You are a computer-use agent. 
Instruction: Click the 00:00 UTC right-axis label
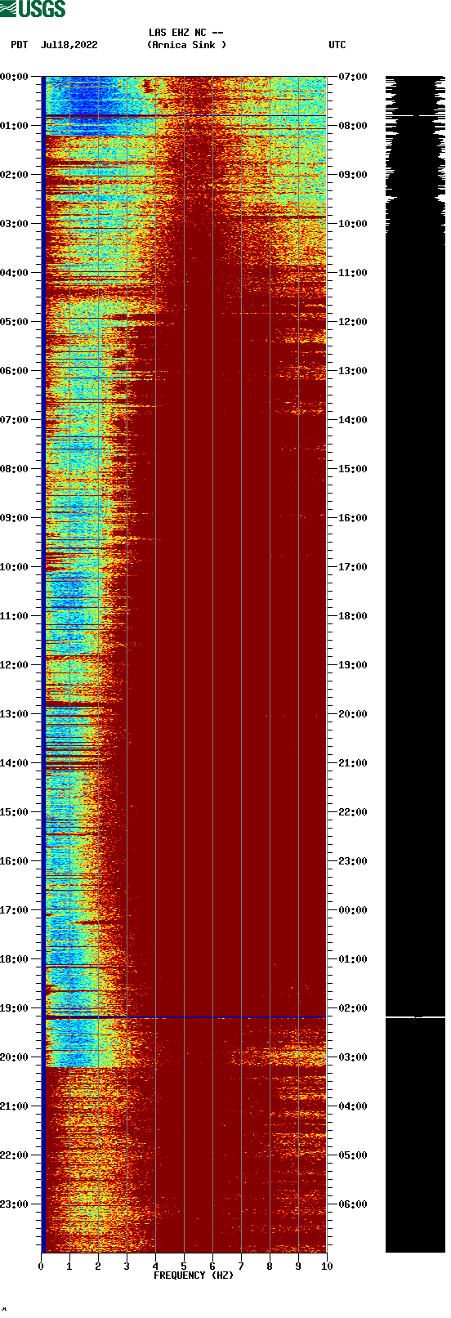353,910
